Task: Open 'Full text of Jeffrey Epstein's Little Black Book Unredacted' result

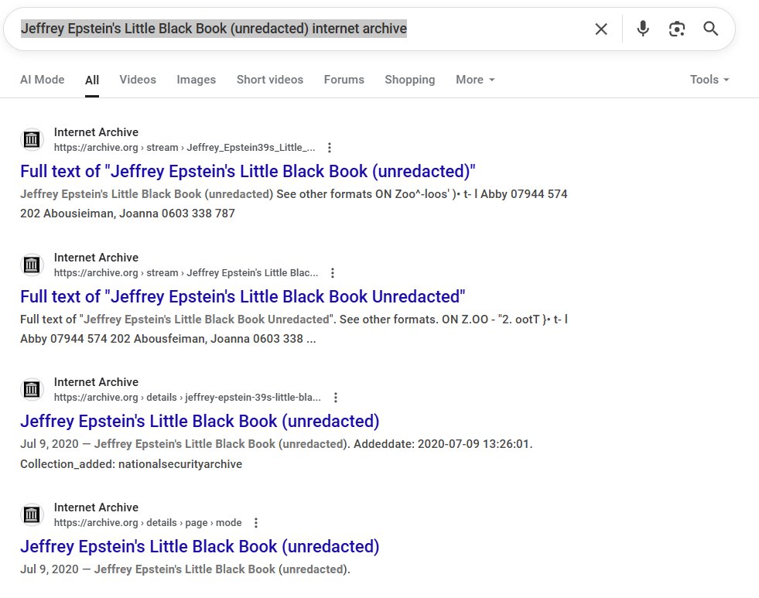Action: 242,296
